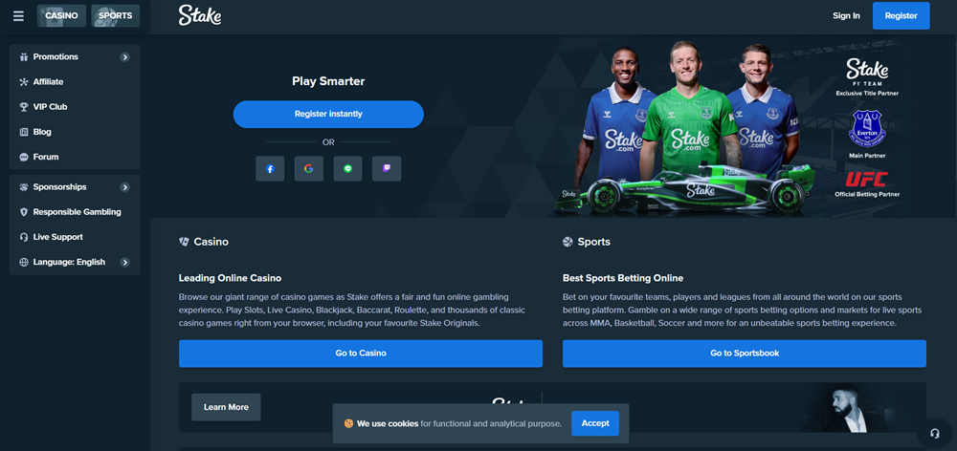Open the hamburger menu icon

click(18, 16)
